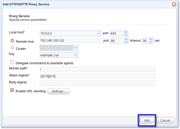This screenshot has height=129, width=180.
Task: Open the Local host address dropdown
Action: (x=99, y=33)
